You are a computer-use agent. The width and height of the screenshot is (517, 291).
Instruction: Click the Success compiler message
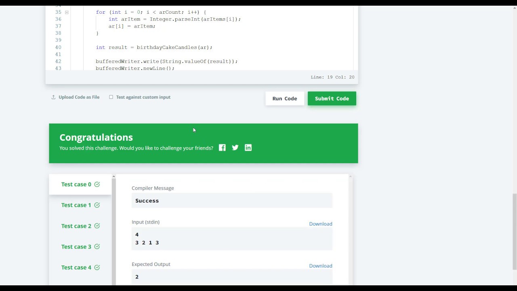(147, 200)
